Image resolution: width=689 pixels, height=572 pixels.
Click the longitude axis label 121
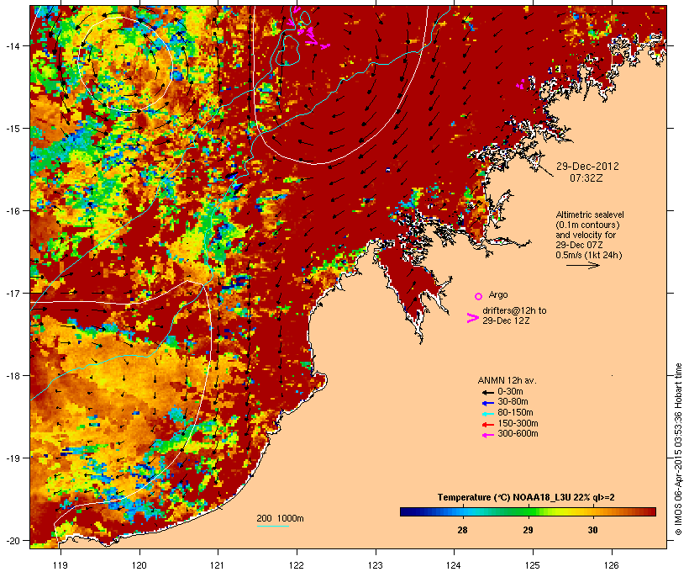pyautogui.click(x=218, y=565)
